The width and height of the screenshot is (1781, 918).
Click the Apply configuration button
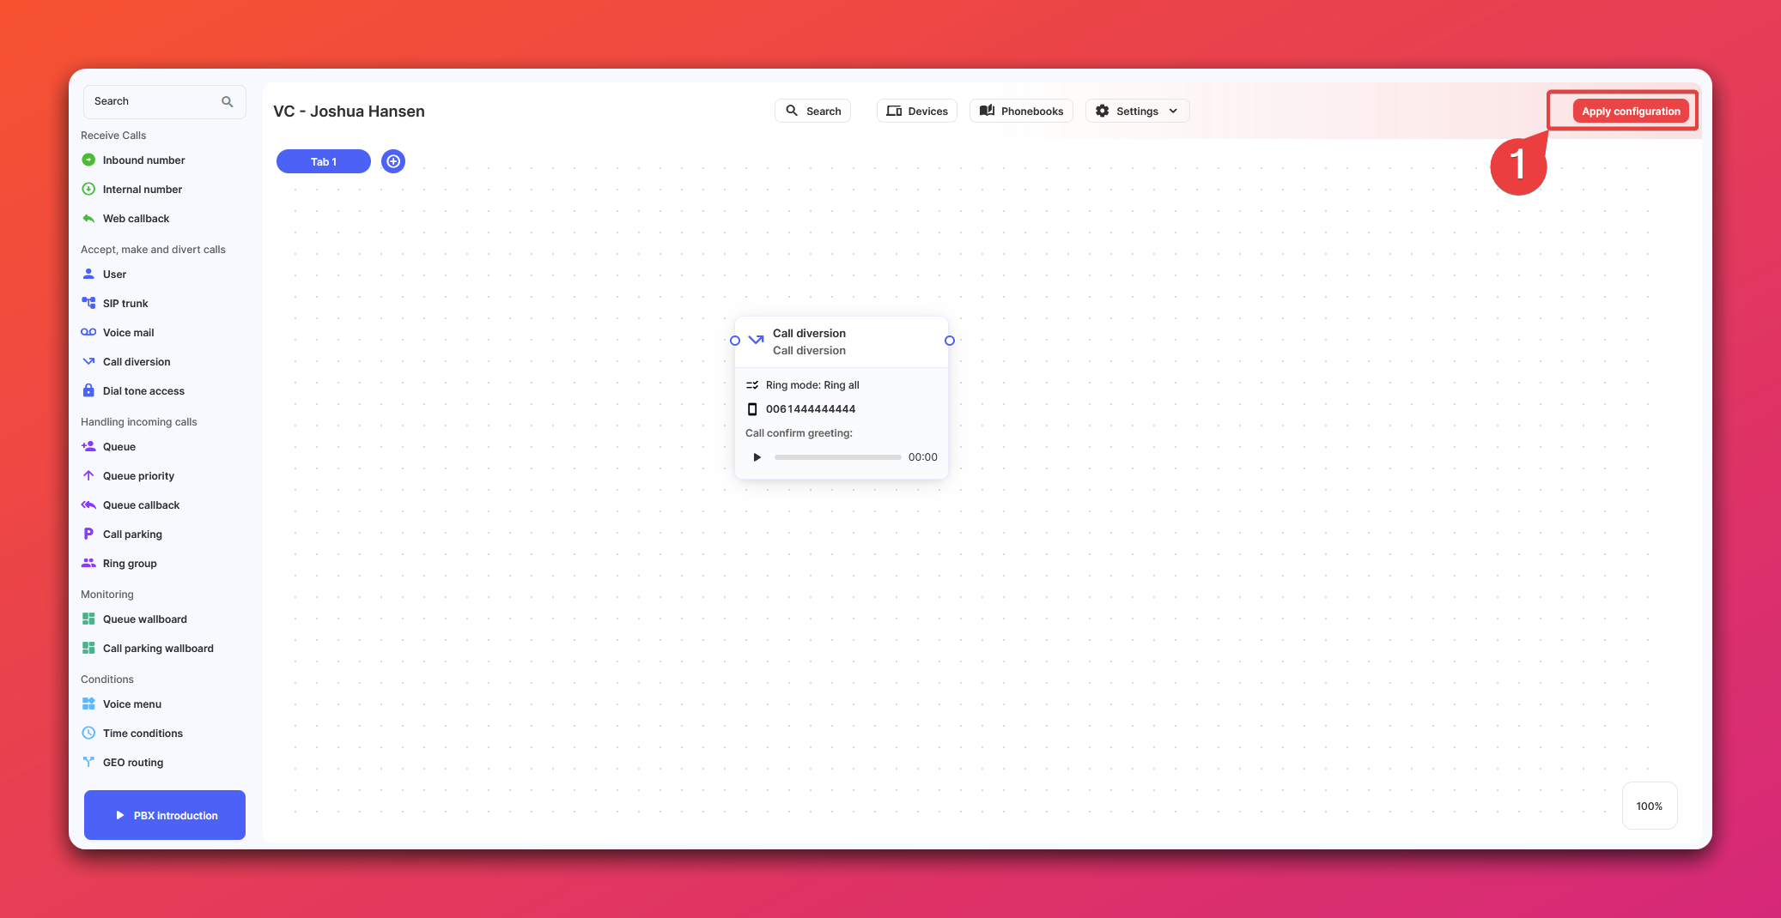1630,112
